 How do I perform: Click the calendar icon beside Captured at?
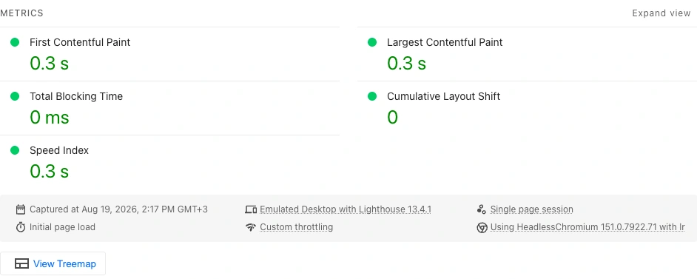21,209
